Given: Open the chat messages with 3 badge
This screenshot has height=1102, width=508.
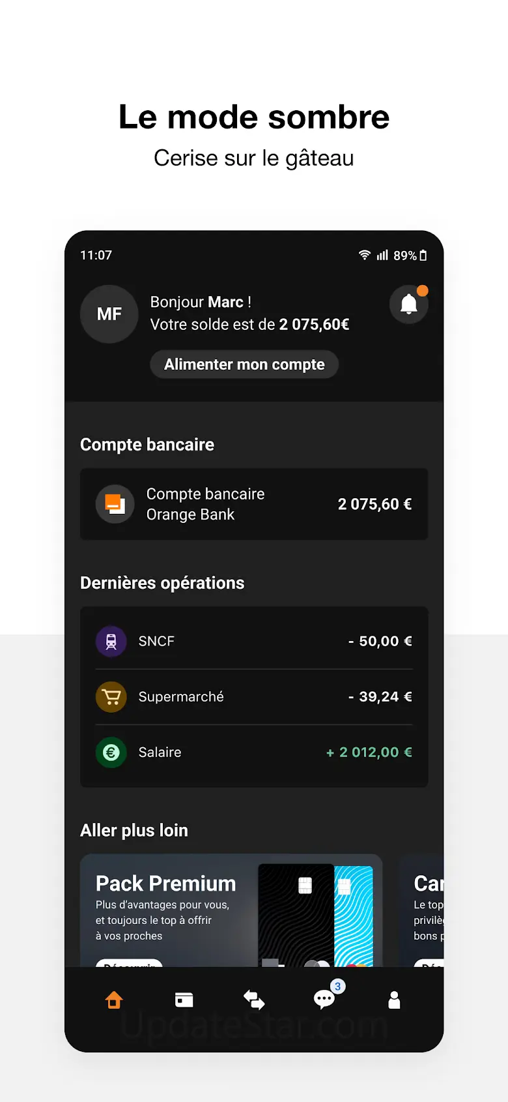Looking at the screenshot, I should pyautogui.click(x=324, y=999).
